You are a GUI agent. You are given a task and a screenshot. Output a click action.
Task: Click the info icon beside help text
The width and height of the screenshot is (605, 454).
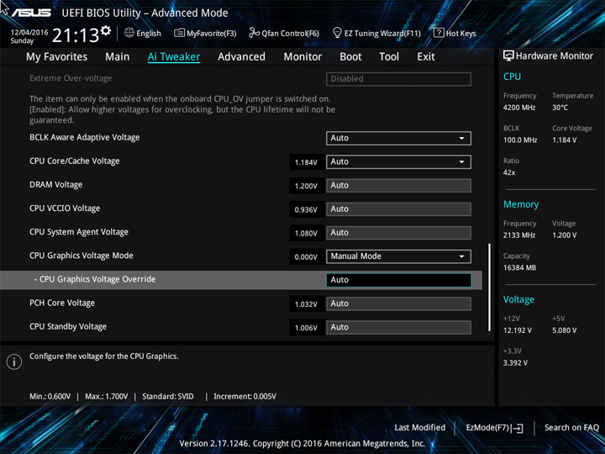point(14,362)
